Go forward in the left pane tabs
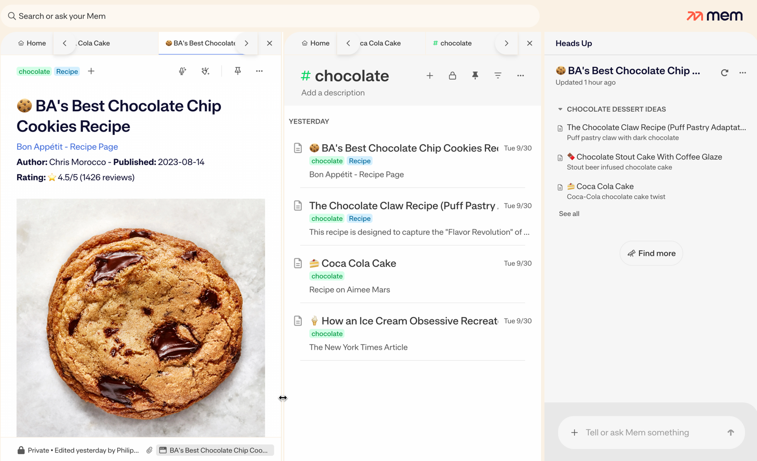Screen dimensions: 757x461 click(x=246, y=43)
